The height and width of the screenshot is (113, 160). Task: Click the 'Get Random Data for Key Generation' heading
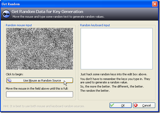(47, 11)
